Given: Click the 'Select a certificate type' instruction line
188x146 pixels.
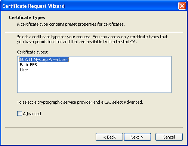Looking at the screenshot, I should click(x=92, y=37).
